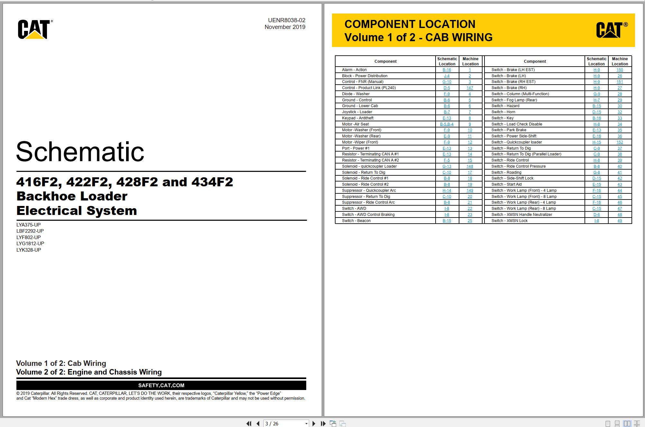Screen dimensions: 645x427
Task: Open Switch - XMSN Handle Neutralizer schematic D-6
Action: 596,215
